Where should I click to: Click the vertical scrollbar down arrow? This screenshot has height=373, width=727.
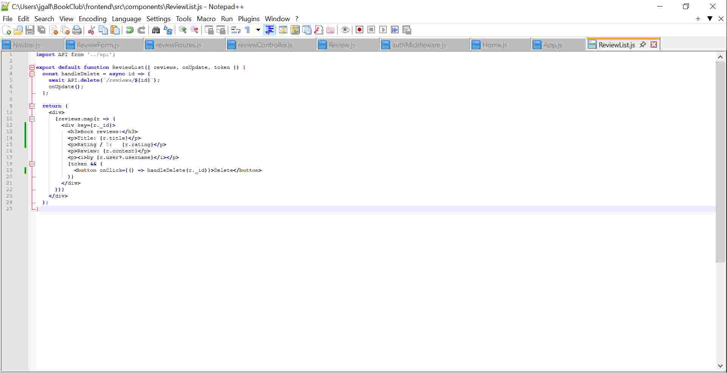(x=721, y=366)
